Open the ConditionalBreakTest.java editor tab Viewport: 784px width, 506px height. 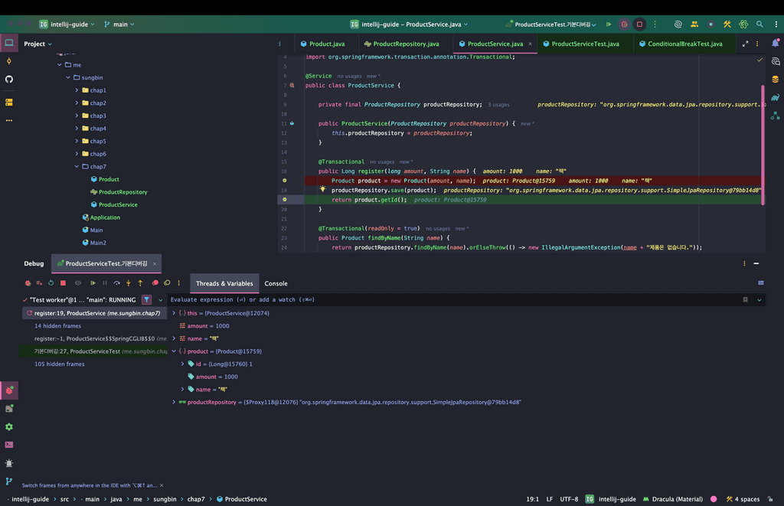(x=684, y=44)
